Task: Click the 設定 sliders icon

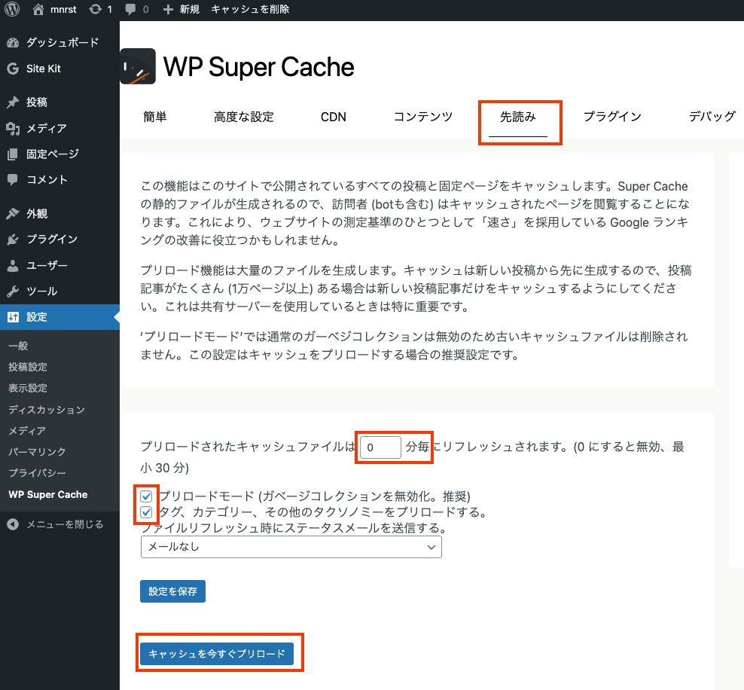Action: point(14,317)
